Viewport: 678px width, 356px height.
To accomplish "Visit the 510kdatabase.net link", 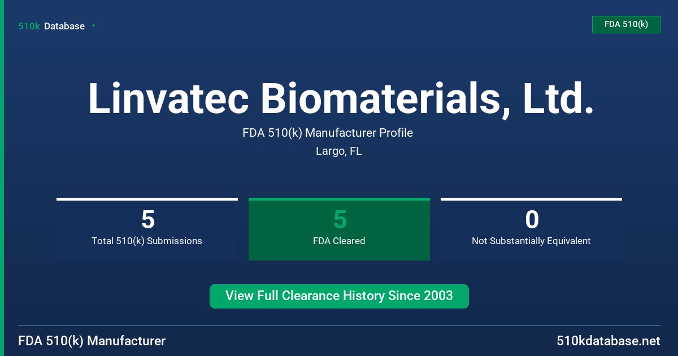I will [x=609, y=341].
